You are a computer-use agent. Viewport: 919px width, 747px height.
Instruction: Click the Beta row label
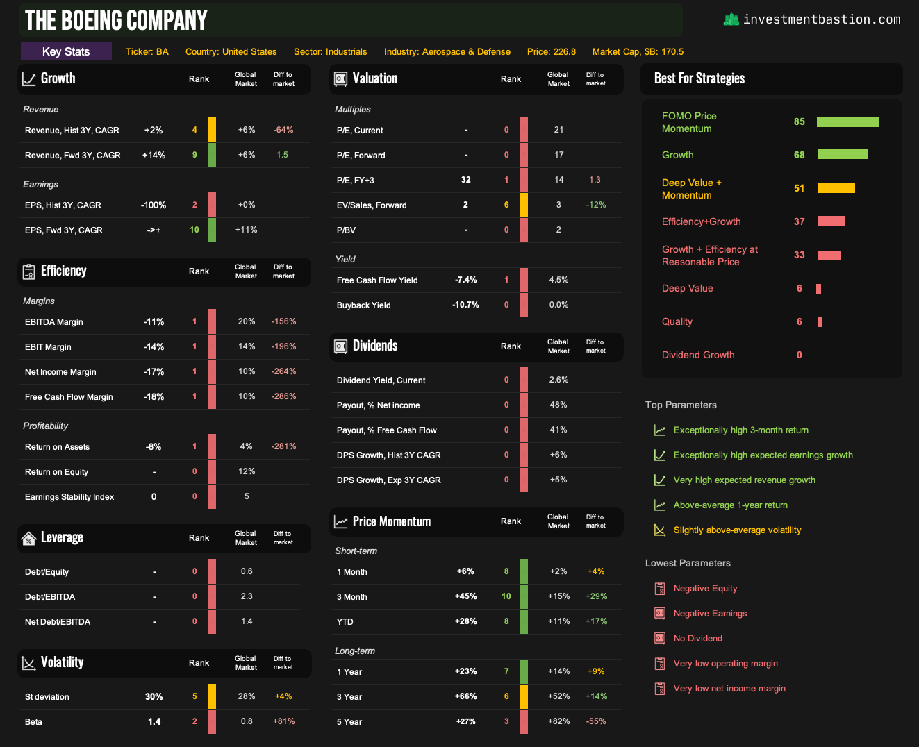pos(33,721)
